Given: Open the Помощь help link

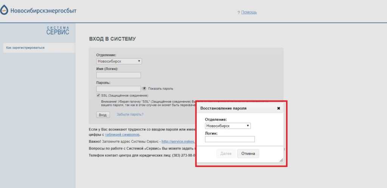Looking at the screenshot, I should (249, 12).
